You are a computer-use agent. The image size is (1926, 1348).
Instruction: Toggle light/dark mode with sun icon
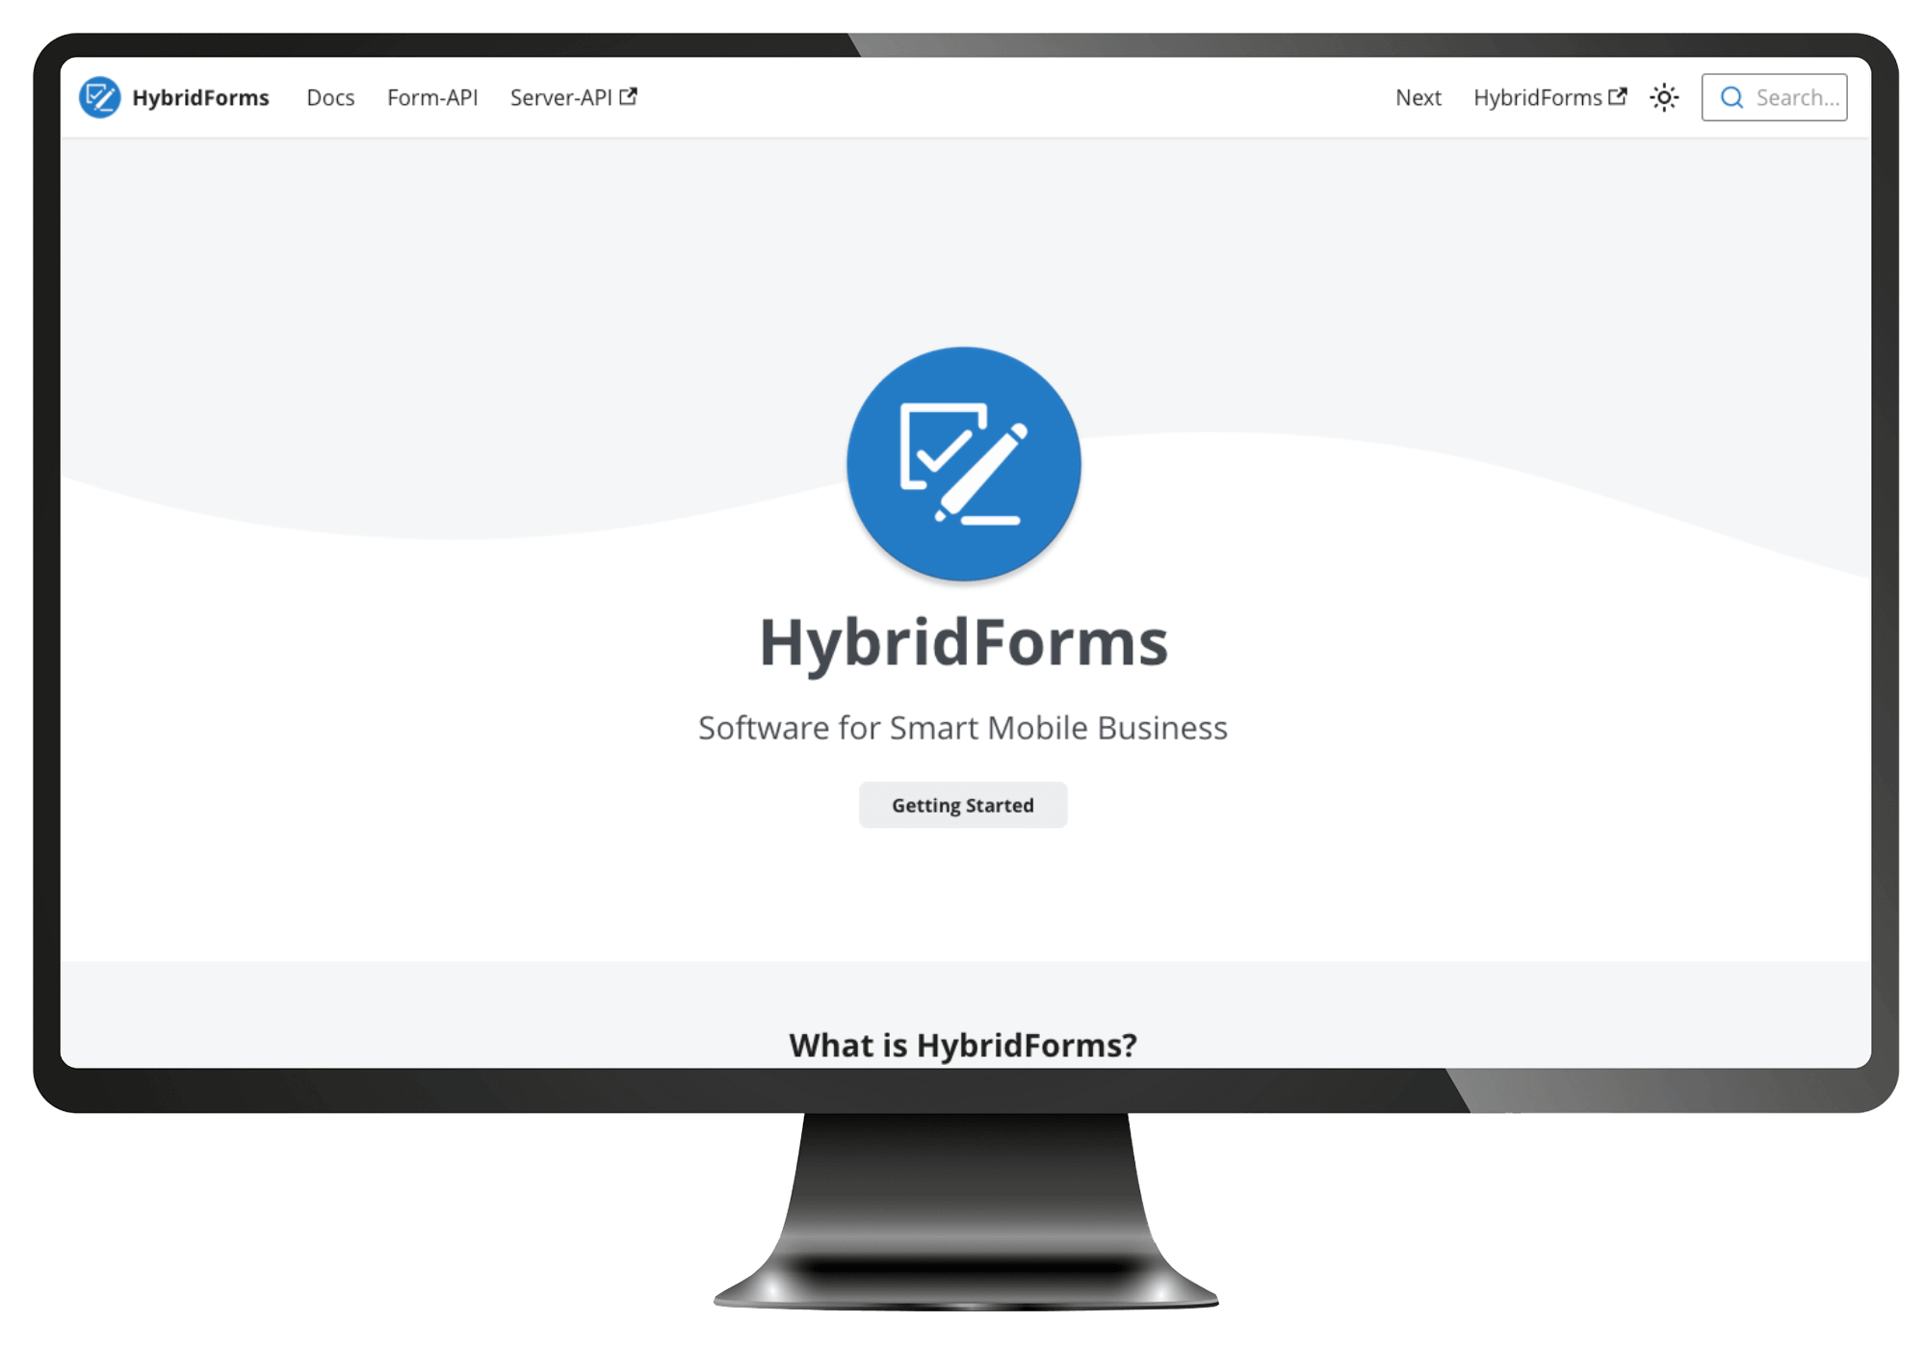click(x=1664, y=96)
